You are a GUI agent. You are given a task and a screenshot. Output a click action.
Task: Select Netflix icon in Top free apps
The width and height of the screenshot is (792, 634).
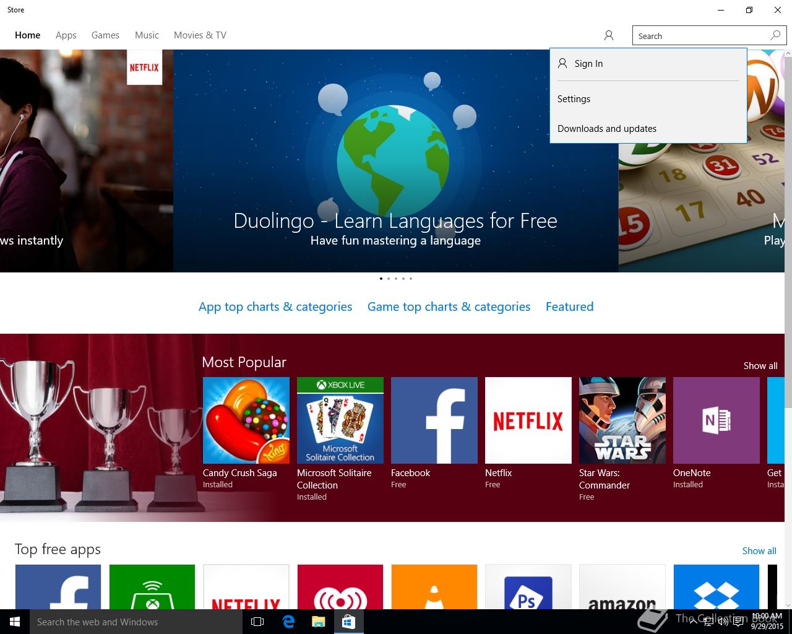point(246,587)
